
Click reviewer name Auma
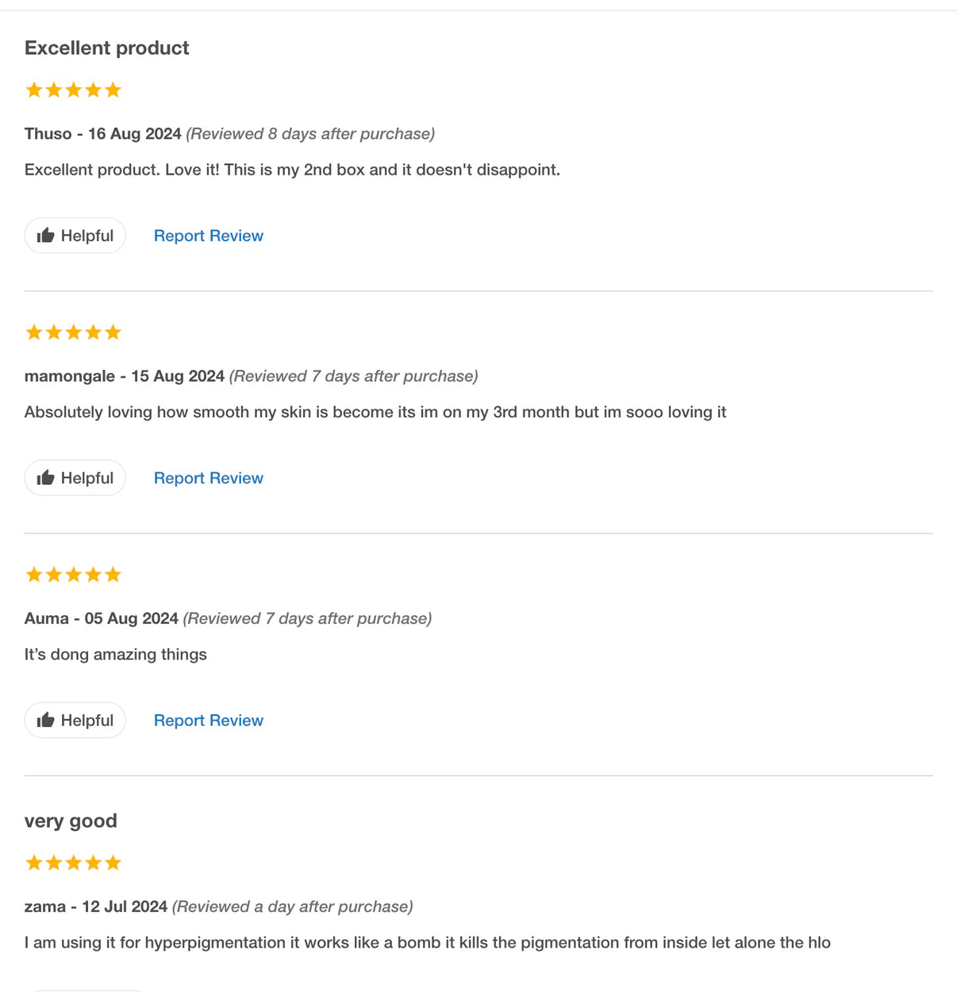point(46,618)
